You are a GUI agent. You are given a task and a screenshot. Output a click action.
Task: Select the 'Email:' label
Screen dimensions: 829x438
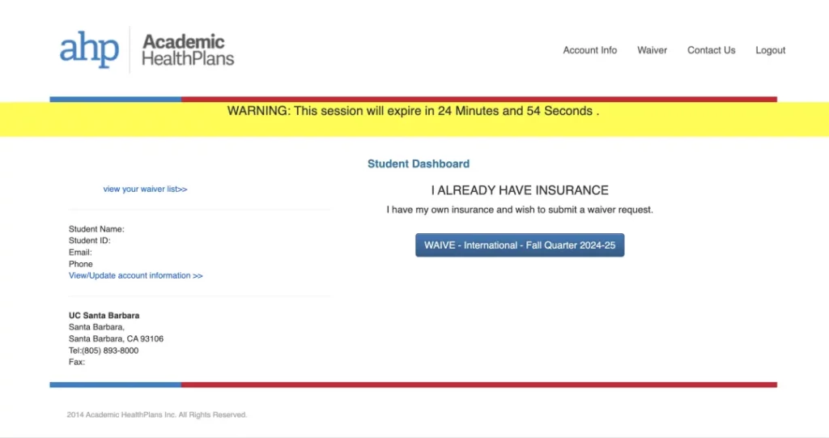click(80, 253)
